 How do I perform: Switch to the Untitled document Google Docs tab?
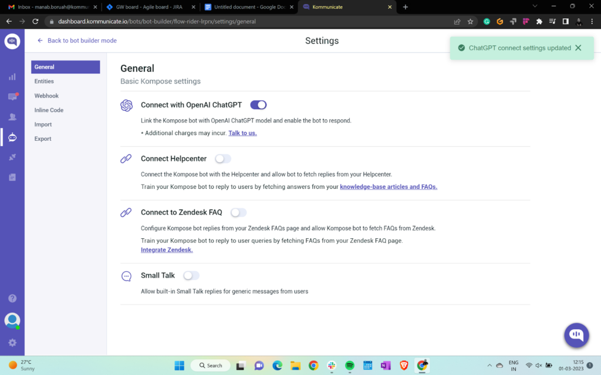[x=249, y=7]
